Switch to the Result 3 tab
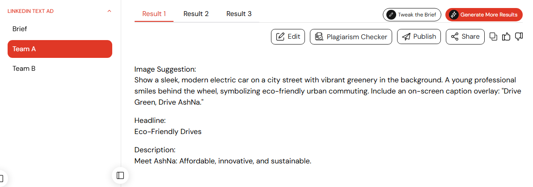Screen dimensions: 533x187 (239, 14)
